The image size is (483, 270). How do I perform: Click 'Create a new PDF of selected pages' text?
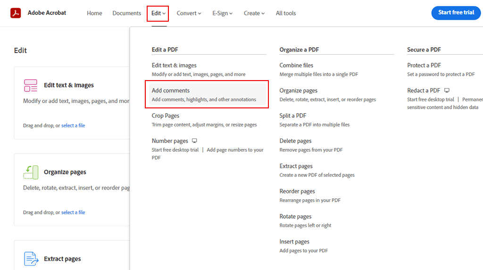pyautogui.click(x=317, y=175)
